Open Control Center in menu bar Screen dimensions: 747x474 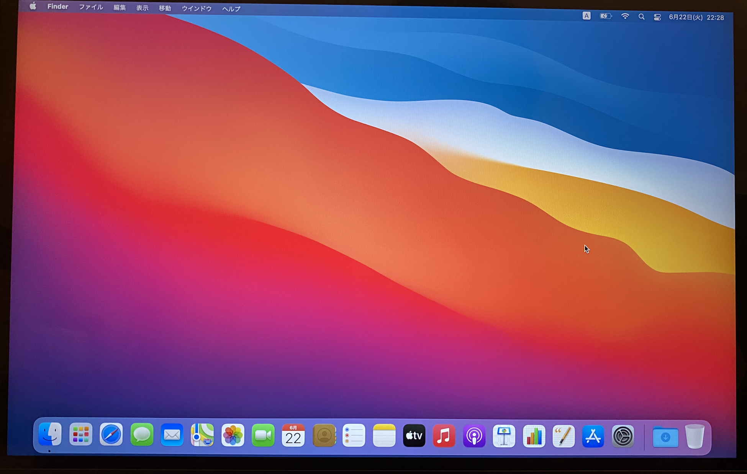point(657,17)
